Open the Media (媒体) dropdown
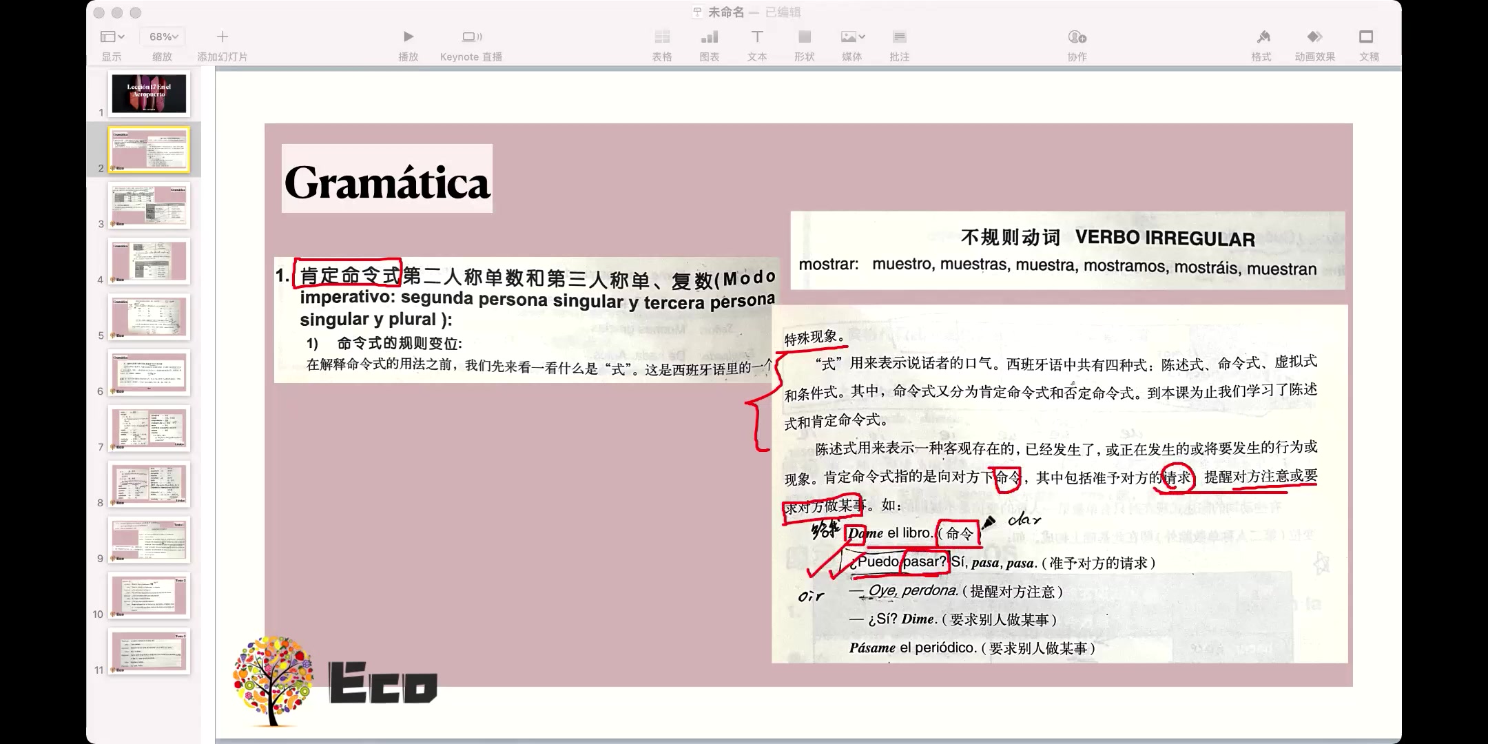 click(852, 37)
